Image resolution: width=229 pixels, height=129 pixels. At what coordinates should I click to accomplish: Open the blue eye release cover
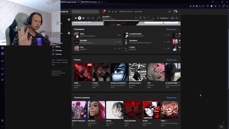click(119, 72)
